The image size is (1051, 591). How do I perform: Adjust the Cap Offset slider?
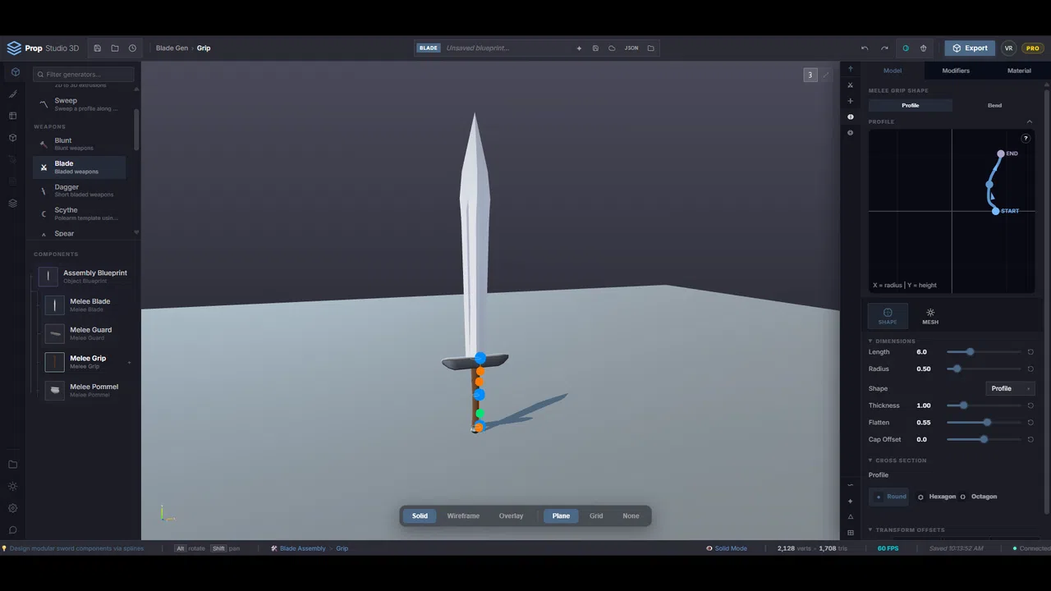[x=984, y=439]
